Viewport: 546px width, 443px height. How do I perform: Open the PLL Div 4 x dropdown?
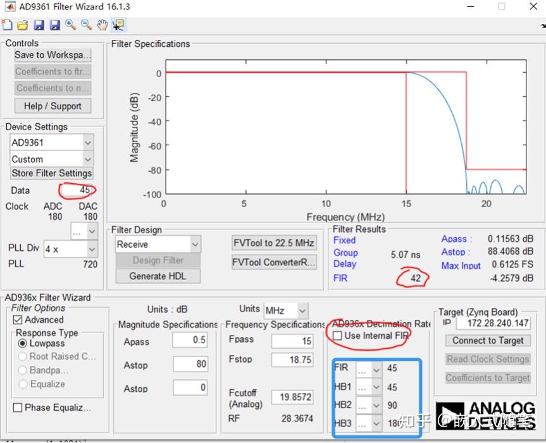tap(70, 249)
